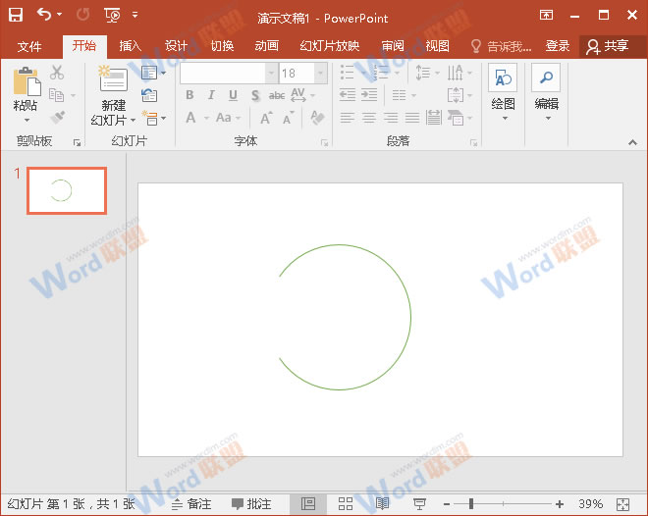Click the Undo arrow icon
Image resolution: width=648 pixels, height=516 pixels.
(x=44, y=15)
